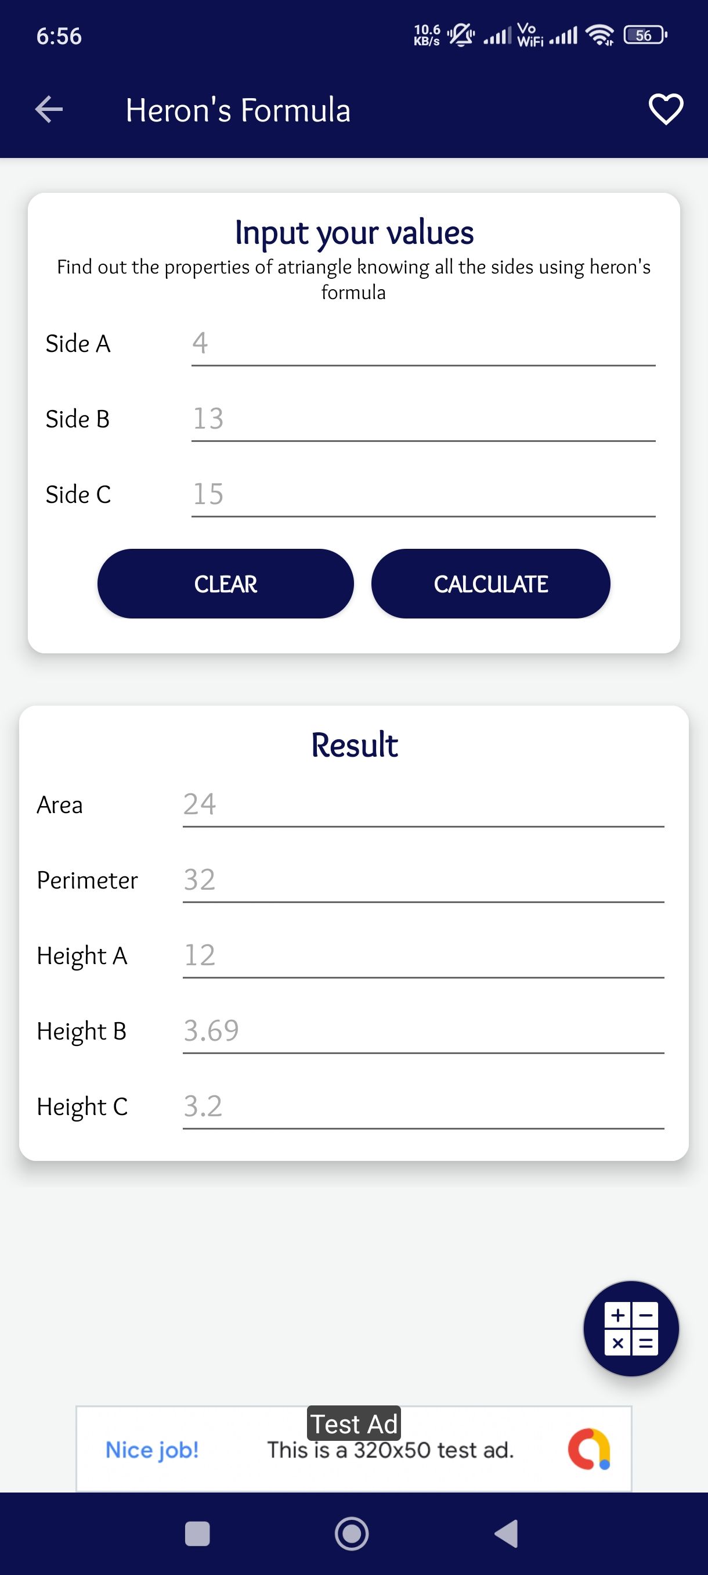
Task: Focus the Side C input field
Action: point(422,495)
